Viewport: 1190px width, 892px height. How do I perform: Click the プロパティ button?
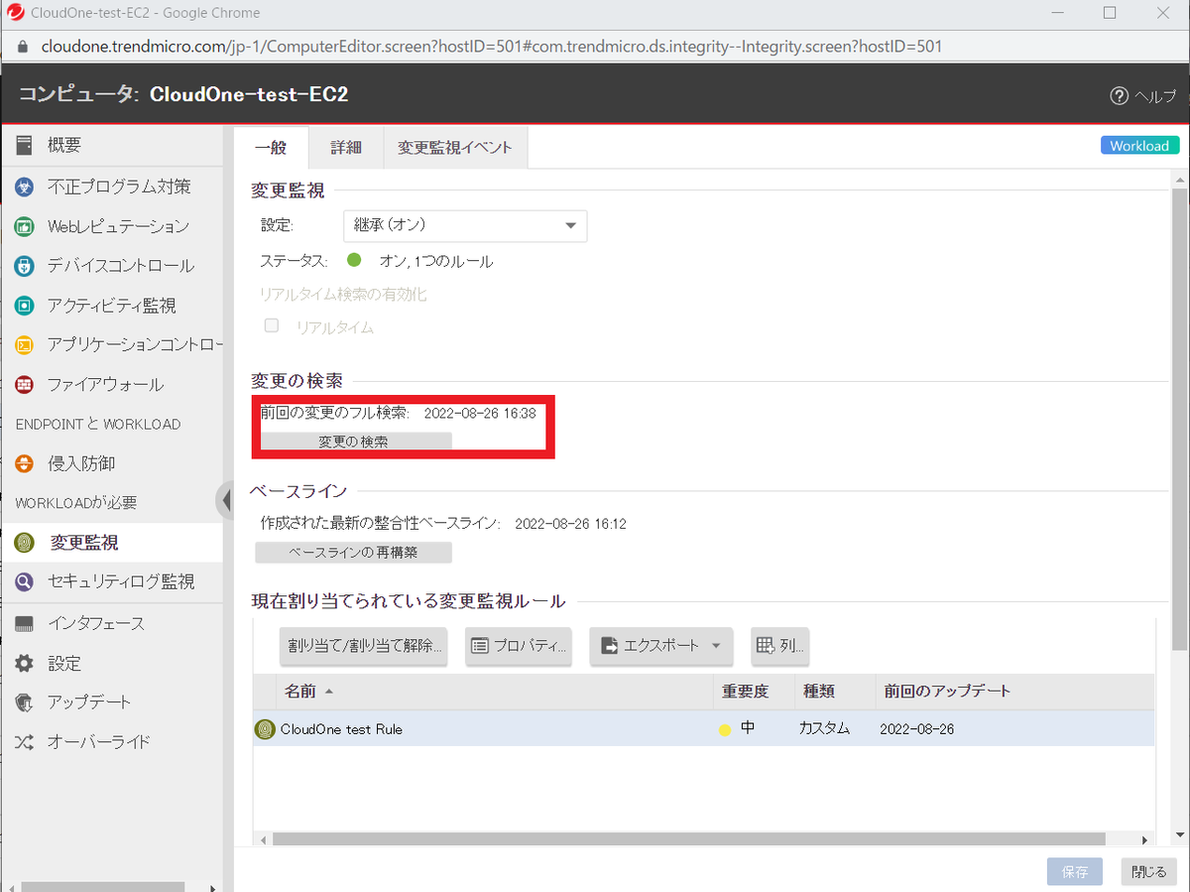click(x=521, y=646)
